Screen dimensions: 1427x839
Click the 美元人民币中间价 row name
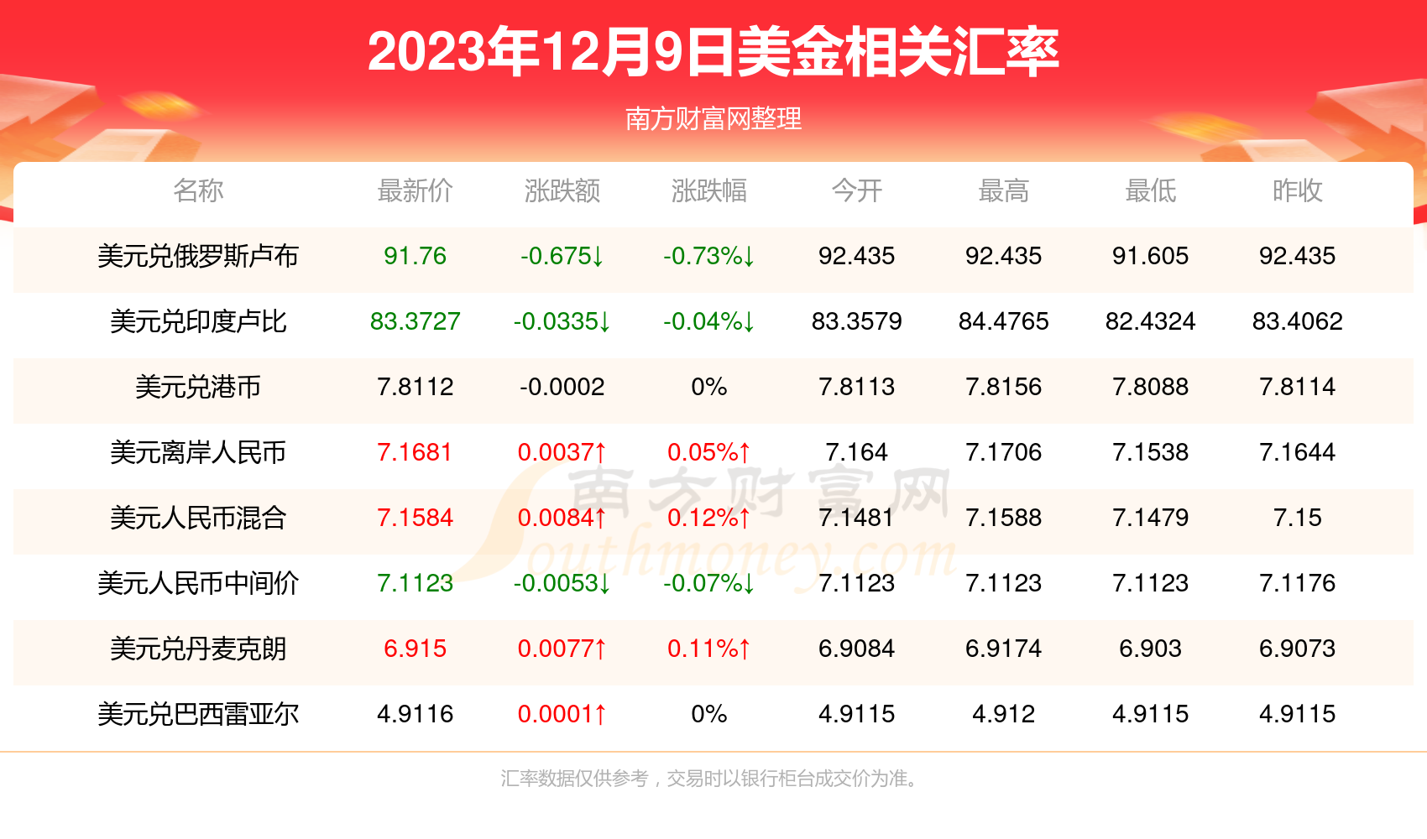tap(198, 583)
